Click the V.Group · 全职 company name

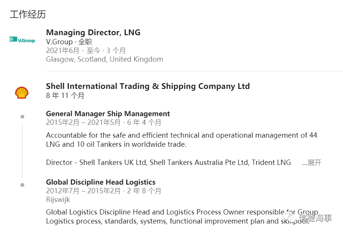69,42
